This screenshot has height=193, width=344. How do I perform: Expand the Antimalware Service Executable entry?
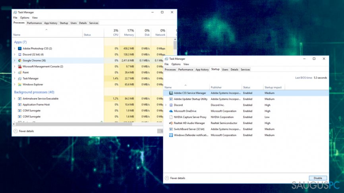click(15, 98)
